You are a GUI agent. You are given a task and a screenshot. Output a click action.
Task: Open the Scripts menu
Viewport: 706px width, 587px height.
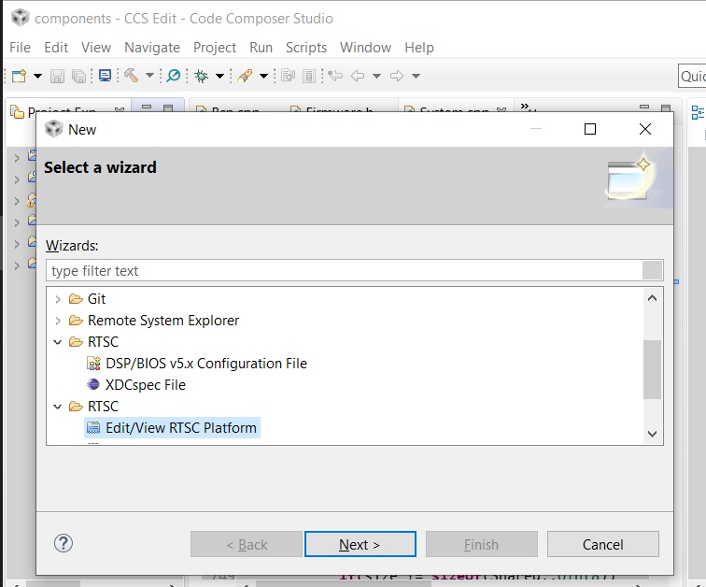pos(306,48)
